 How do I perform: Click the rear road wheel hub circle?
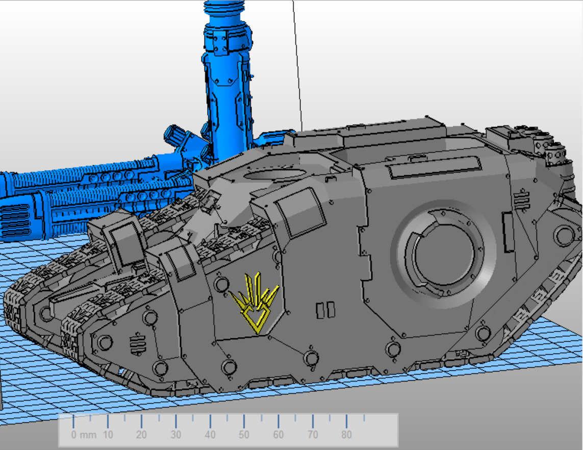[564, 236]
